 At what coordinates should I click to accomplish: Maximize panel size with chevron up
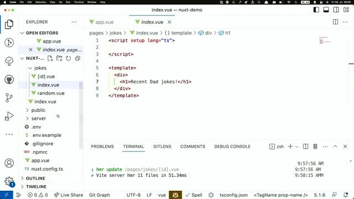point(335,146)
